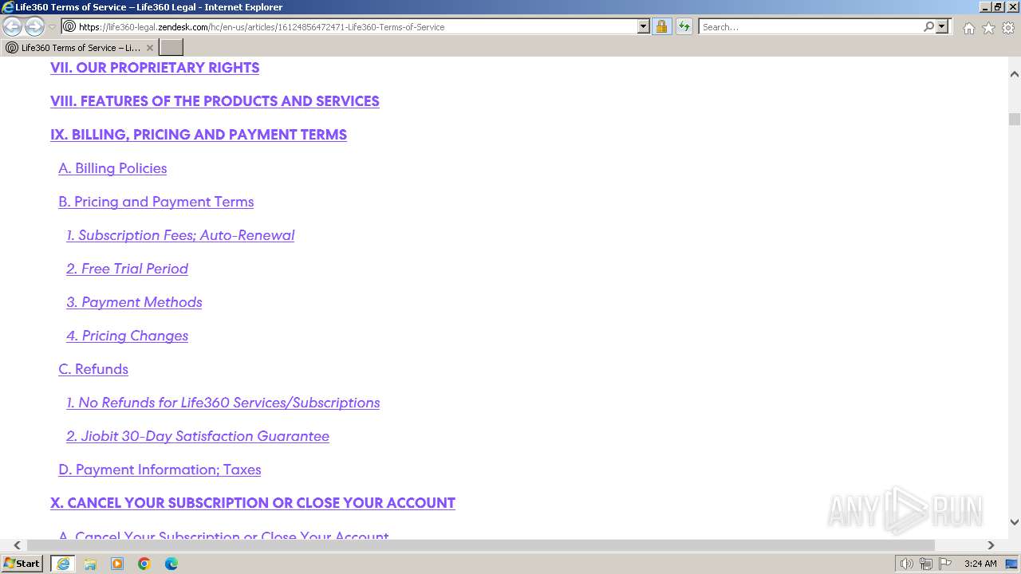Screen dimensions: 1021x574
Task: Open File Explorer from the taskbar
Action: [x=90, y=564]
